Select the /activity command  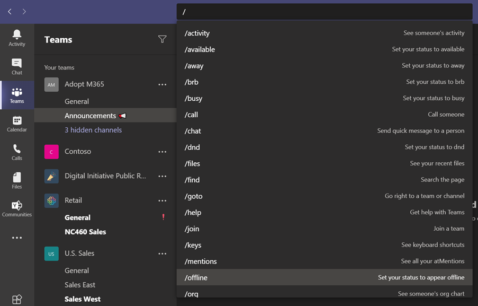point(324,33)
